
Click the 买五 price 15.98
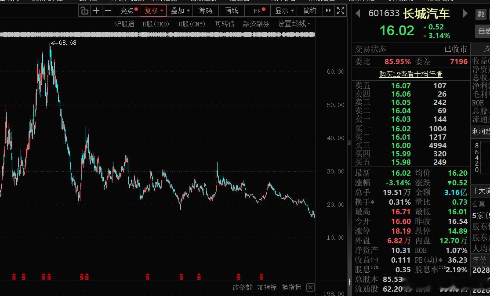click(x=401, y=162)
